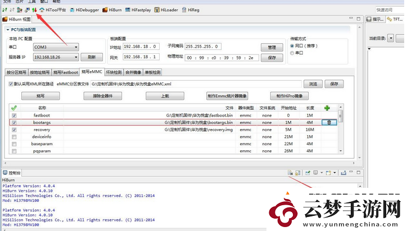Uncheck the bootargs partition checkbox

tap(14, 122)
